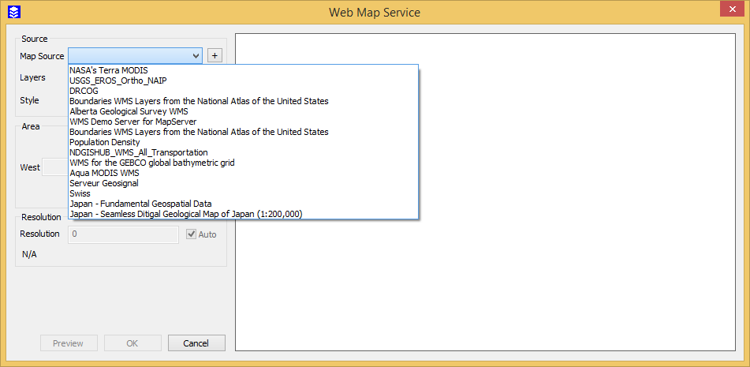Viewport: 750px width, 367px height.
Task: Select Population Density source
Action: click(244, 142)
